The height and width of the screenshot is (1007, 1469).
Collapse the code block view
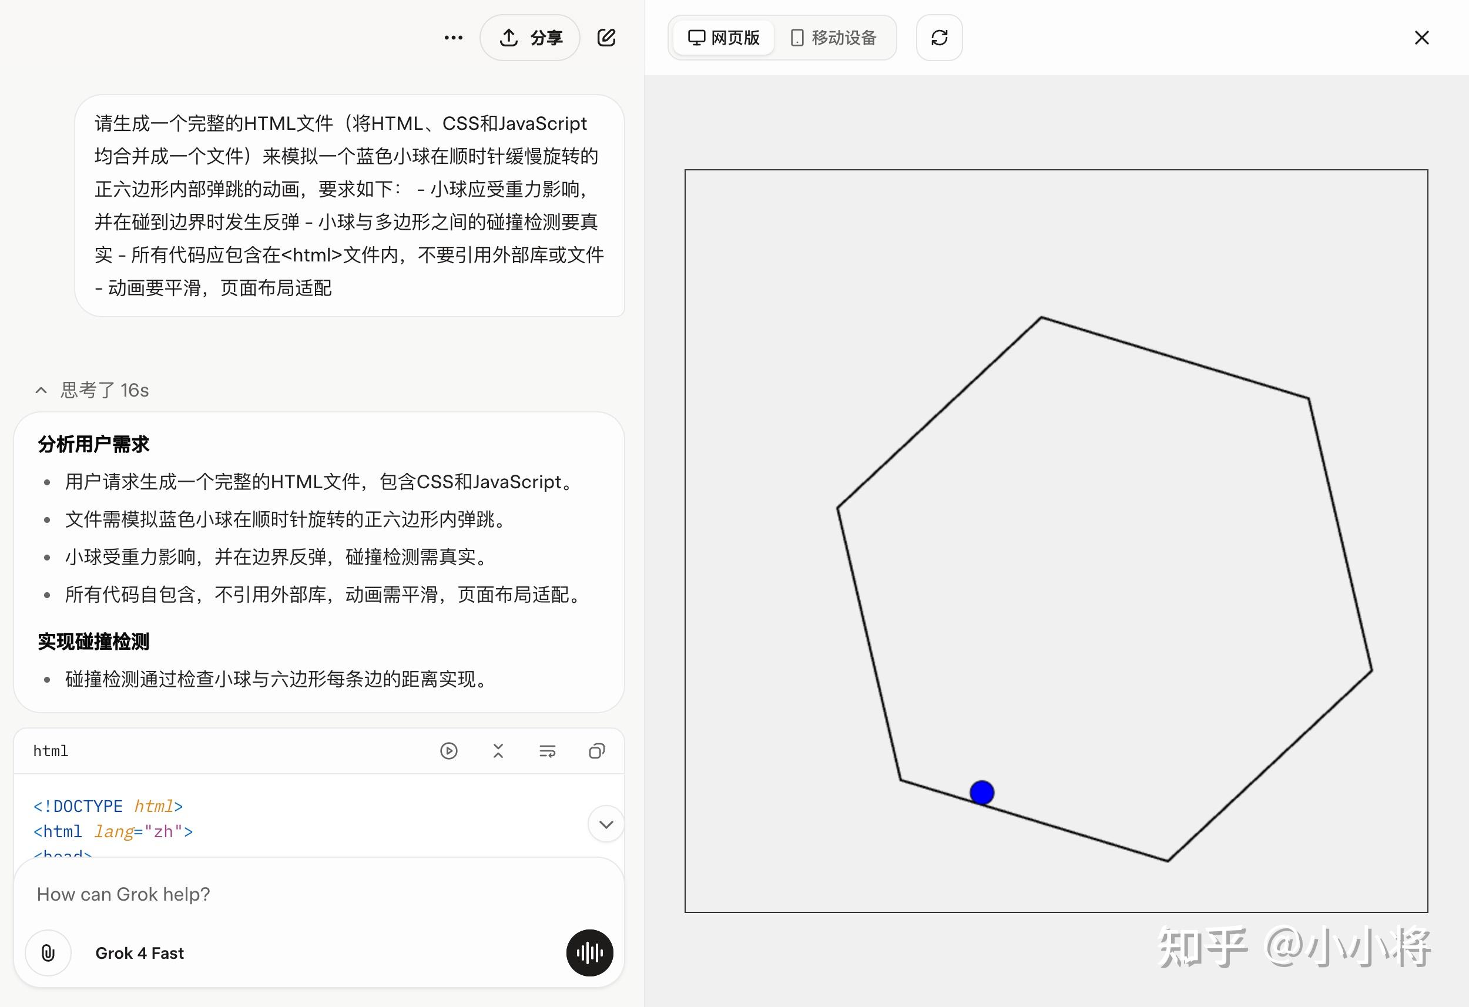[x=498, y=750]
